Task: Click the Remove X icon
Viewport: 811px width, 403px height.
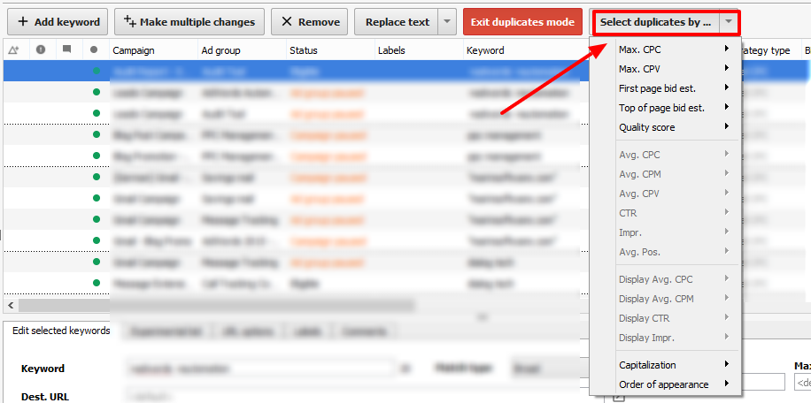Action: (x=287, y=22)
